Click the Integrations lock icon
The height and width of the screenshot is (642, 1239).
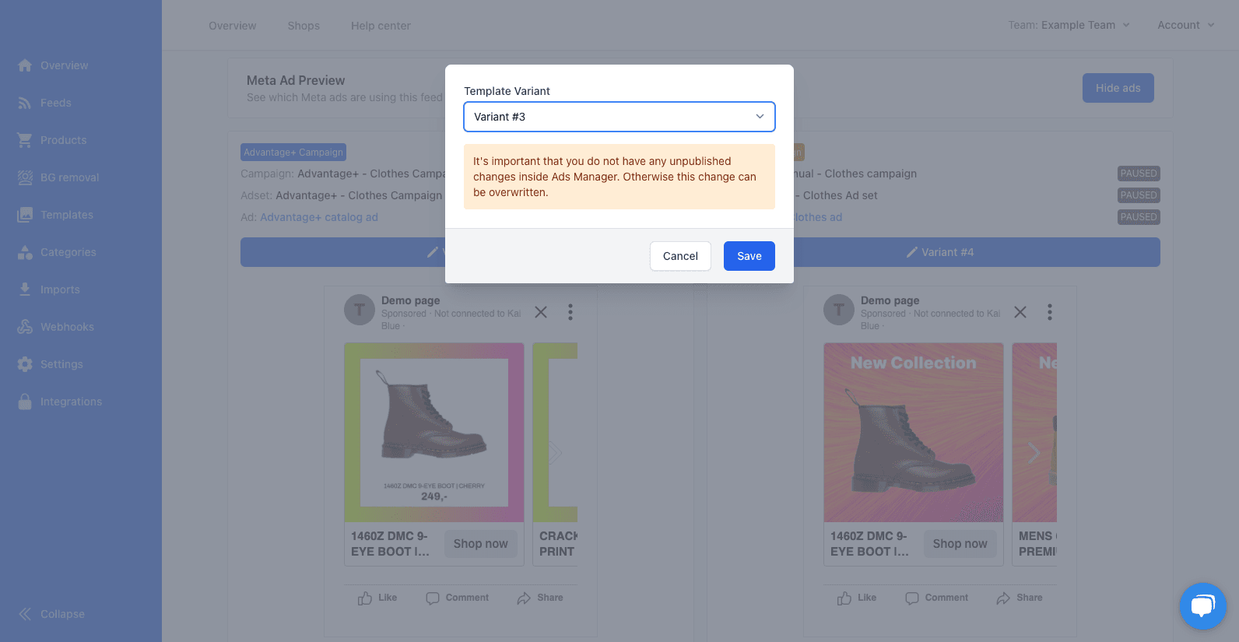[x=25, y=402]
